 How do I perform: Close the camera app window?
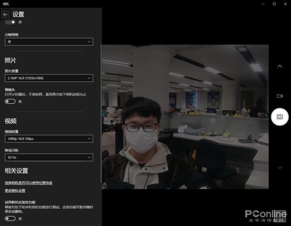tap(286, 4)
